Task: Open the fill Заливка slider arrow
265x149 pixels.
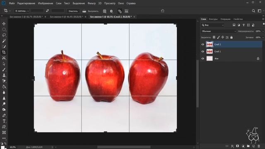Action: pos(263,37)
